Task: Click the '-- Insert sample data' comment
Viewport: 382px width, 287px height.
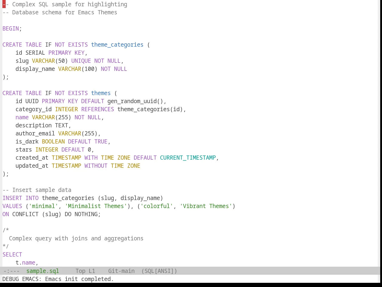Action: click(37, 190)
